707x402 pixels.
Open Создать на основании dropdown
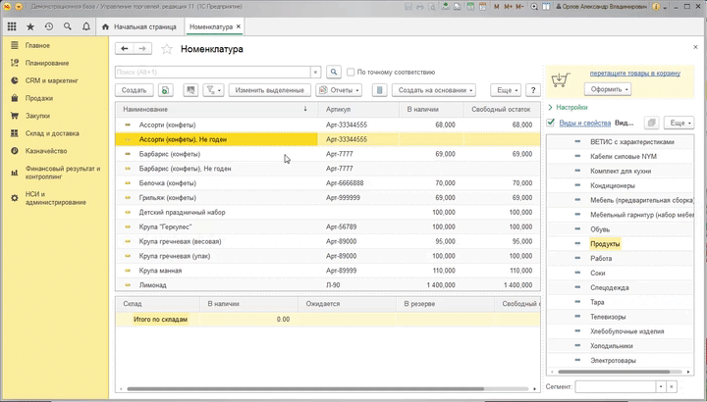(433, 89)
